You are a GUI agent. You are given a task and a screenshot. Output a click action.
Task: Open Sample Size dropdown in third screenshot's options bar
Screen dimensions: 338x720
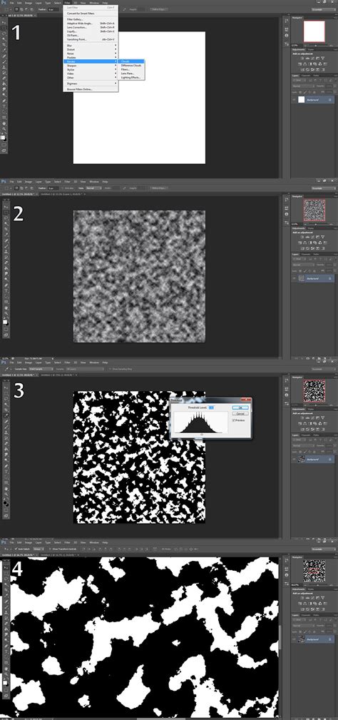(41, 369)
